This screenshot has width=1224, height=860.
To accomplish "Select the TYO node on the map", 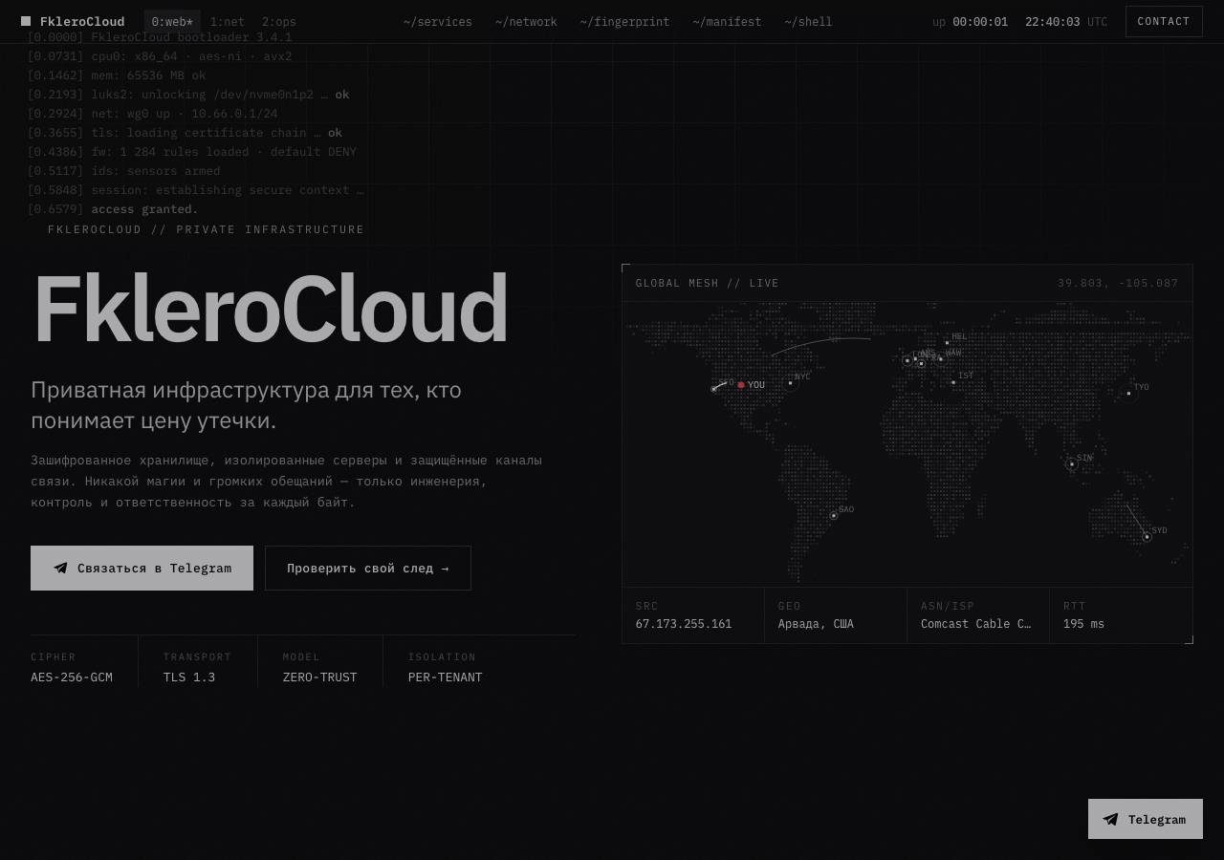I will point(1128,393).
